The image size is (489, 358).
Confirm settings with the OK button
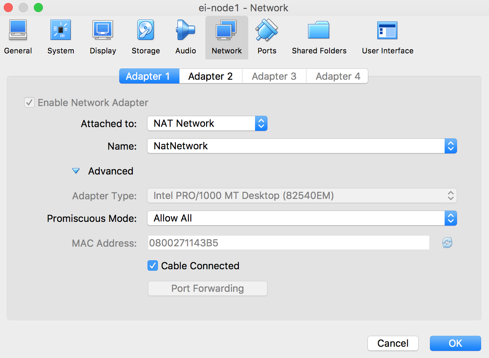coord(456,343)
